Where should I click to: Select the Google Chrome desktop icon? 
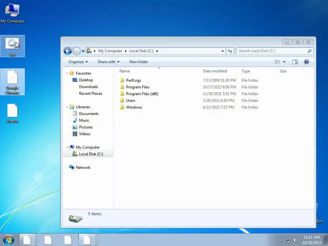pyautogui.click(x=12, y=82)
